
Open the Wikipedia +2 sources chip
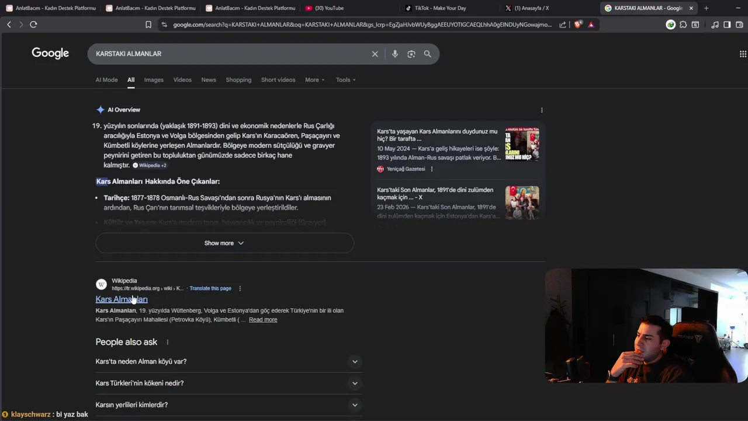(150, 165)
